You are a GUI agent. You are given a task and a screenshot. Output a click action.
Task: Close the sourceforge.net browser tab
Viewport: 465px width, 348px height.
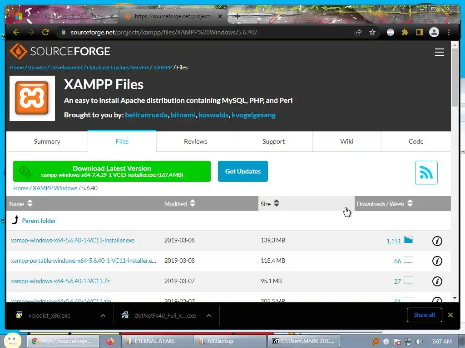(x=220, y=17)
